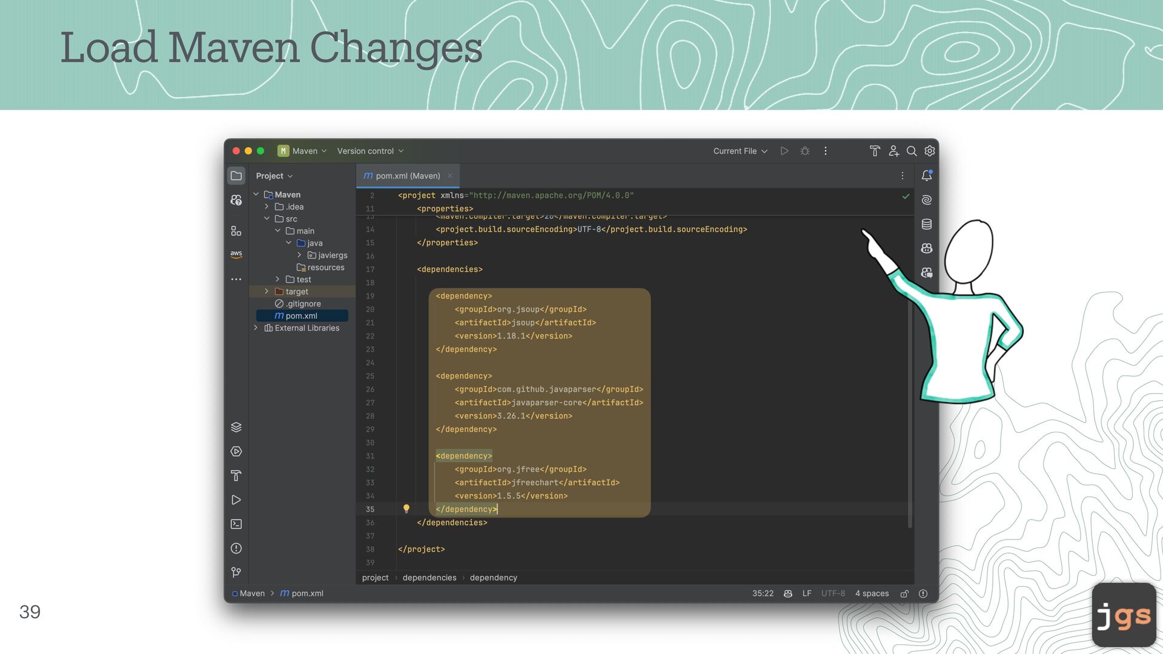Screen dimensions: 1163x654
Task: Change file encoding UTF-8 in status bar
Action: coord(833,593)
